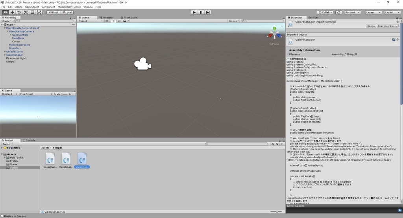Open the Shaded draw mode dropdown

(x=91, y=21)
